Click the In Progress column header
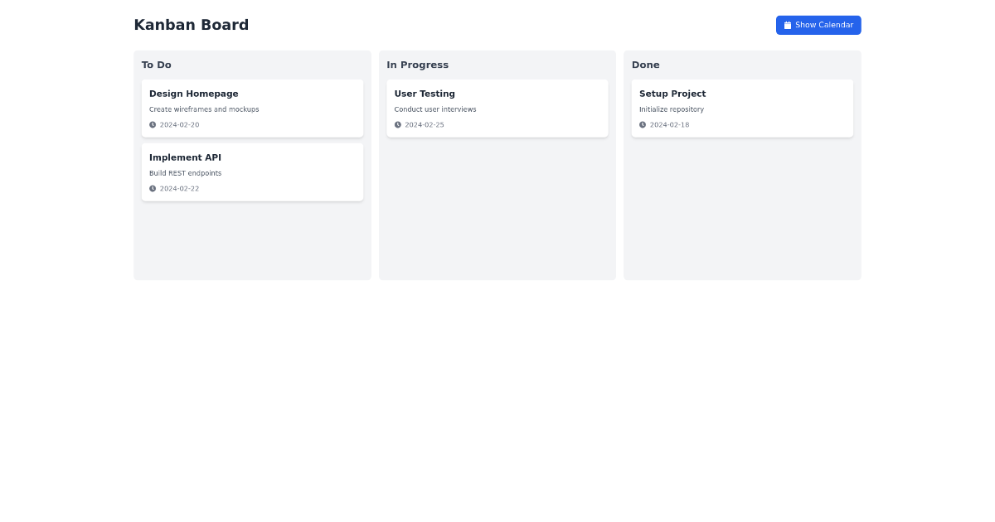This screenshot has width=995, height=522. [418, 65]
